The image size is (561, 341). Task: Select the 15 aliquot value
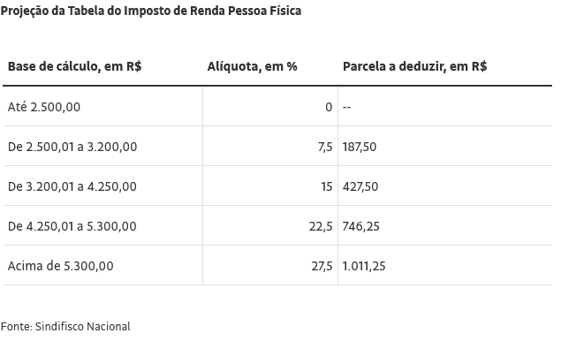pyautogui.click(x=326, y=186)
